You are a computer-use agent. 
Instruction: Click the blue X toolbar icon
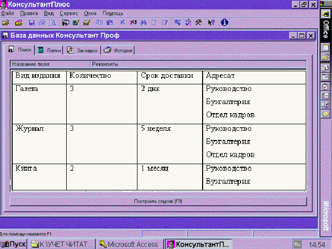point(122,22)
